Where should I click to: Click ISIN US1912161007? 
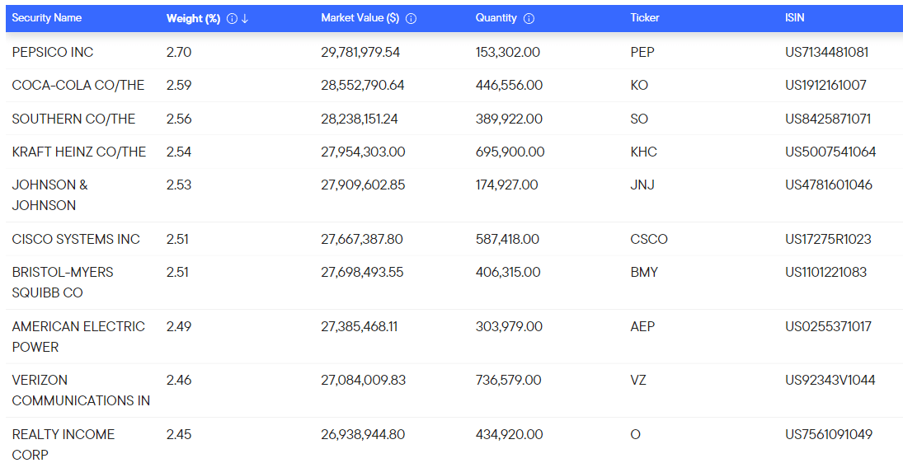point(825,85)
